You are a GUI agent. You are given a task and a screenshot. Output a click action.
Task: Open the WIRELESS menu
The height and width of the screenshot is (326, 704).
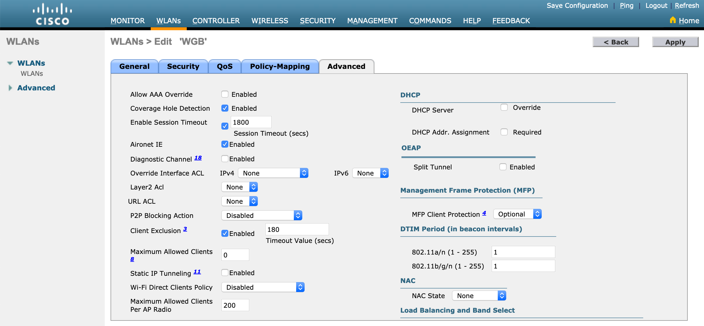click(x=270, y=21)
